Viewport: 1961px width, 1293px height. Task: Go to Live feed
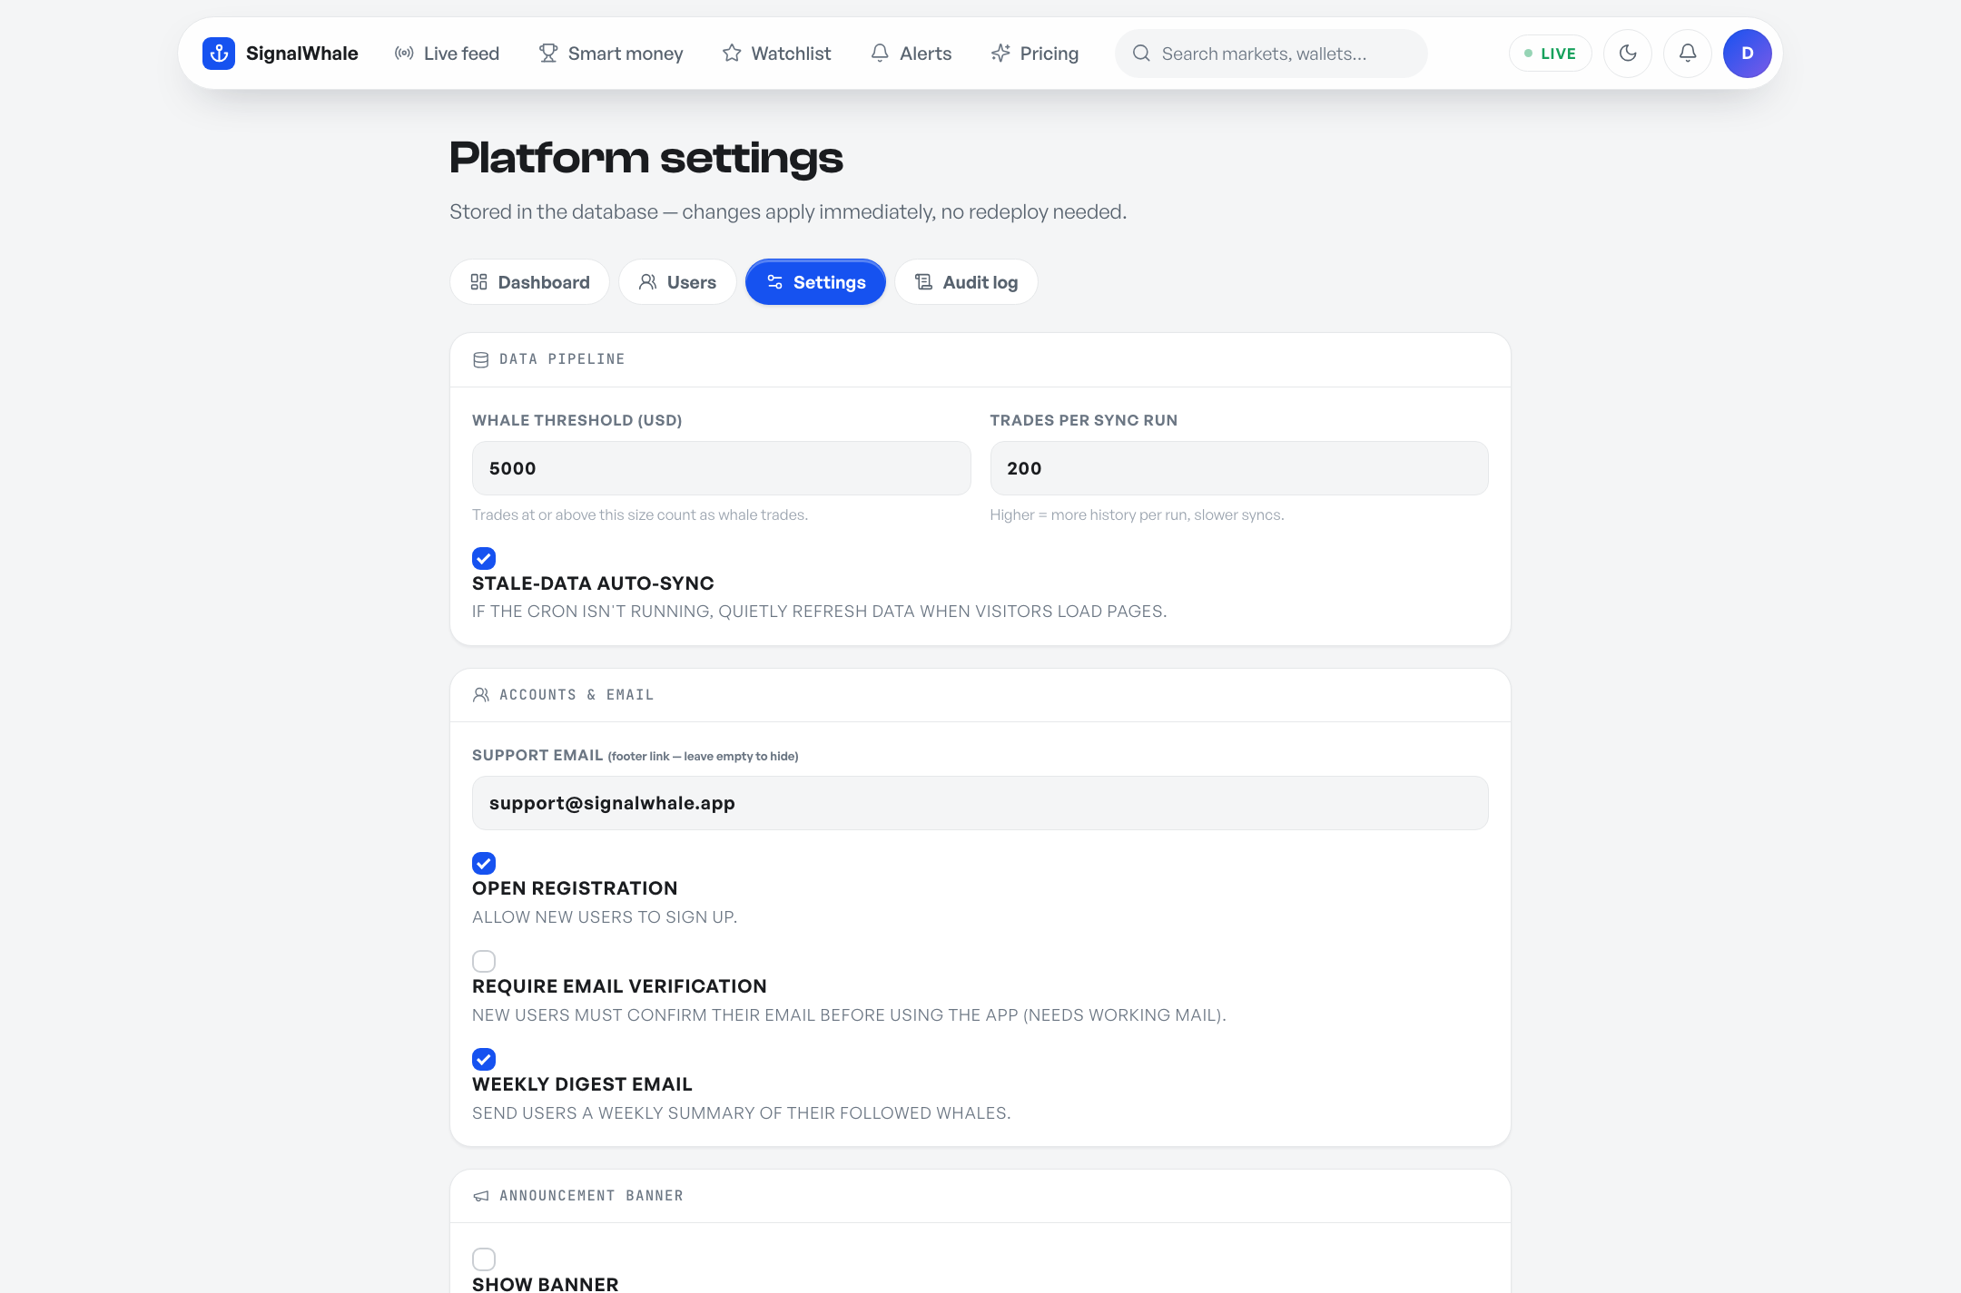pyautogui.click(x=447, y=54)
